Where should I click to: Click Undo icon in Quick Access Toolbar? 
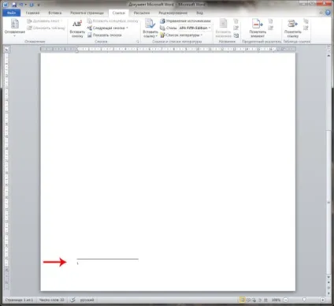tap(21, 5)
